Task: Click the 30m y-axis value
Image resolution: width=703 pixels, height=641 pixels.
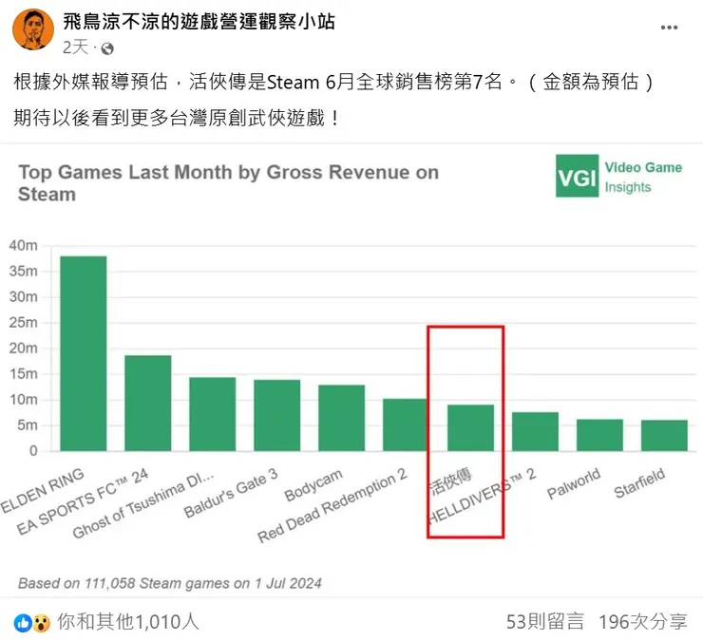Action: 24,296
